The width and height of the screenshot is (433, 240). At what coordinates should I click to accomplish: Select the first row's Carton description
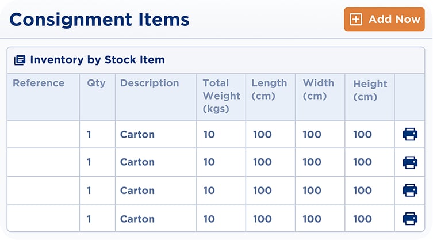click(x=137, y=135)
